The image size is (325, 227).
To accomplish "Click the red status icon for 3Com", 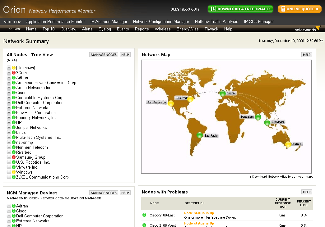I will click(14, 73).
